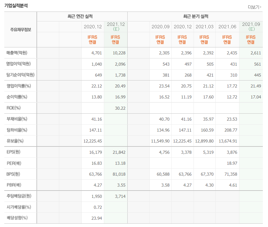Select the 영업이익률(%) row label

(19, 86)
